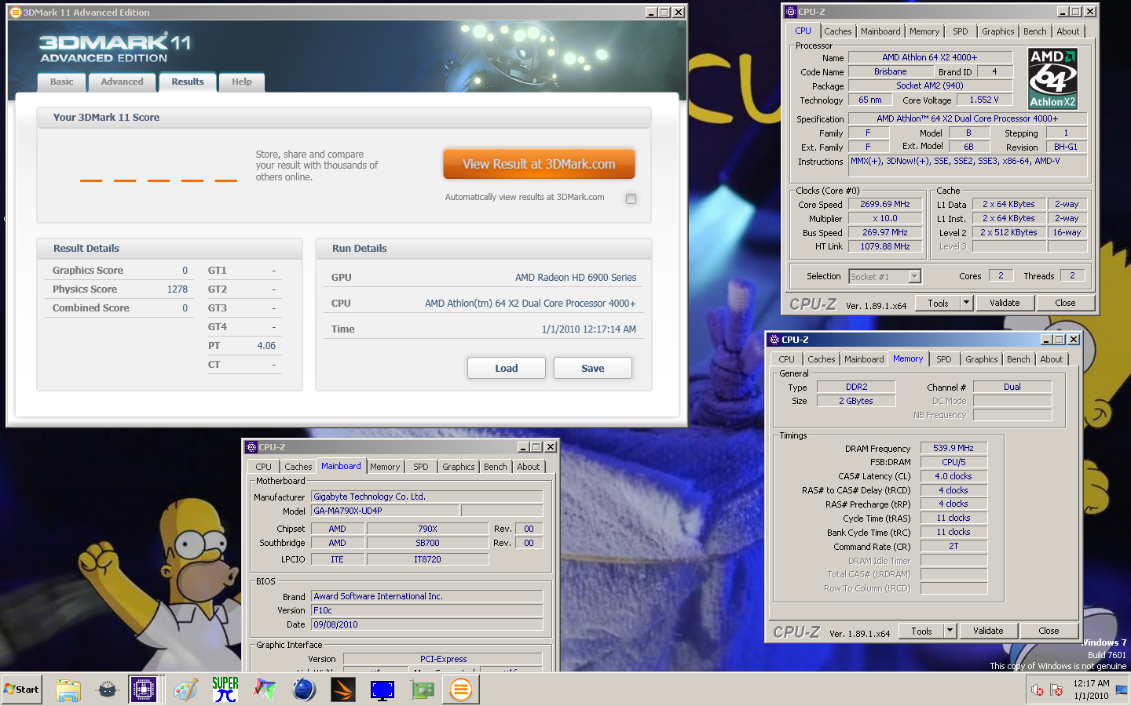Click the FSB:DRAM value CPU/5

(x=953, y=462)
